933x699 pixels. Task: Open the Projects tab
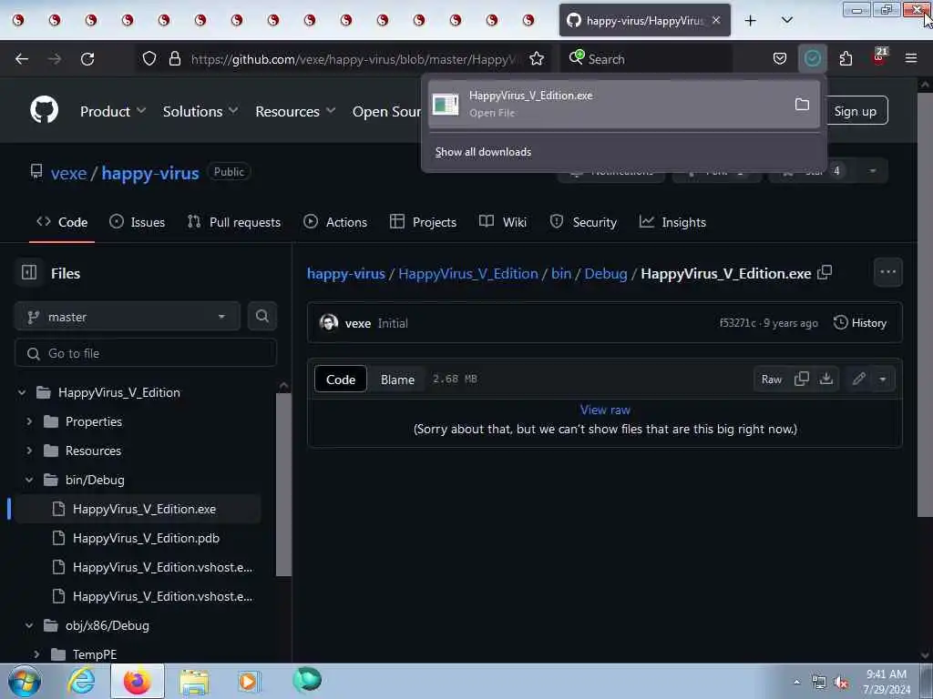423,222
